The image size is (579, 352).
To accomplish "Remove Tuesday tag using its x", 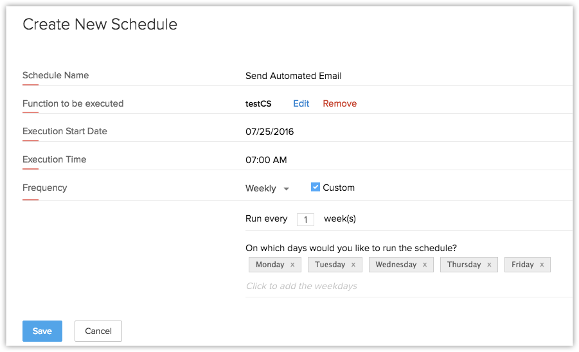I will 353,265.
